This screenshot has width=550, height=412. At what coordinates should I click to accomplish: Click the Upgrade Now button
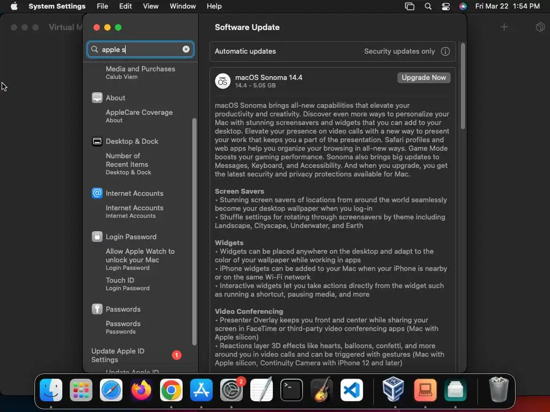coord(424,78)
